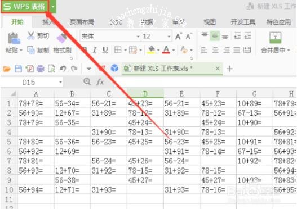Select all cells with corner triangle

tap(13, 93)
